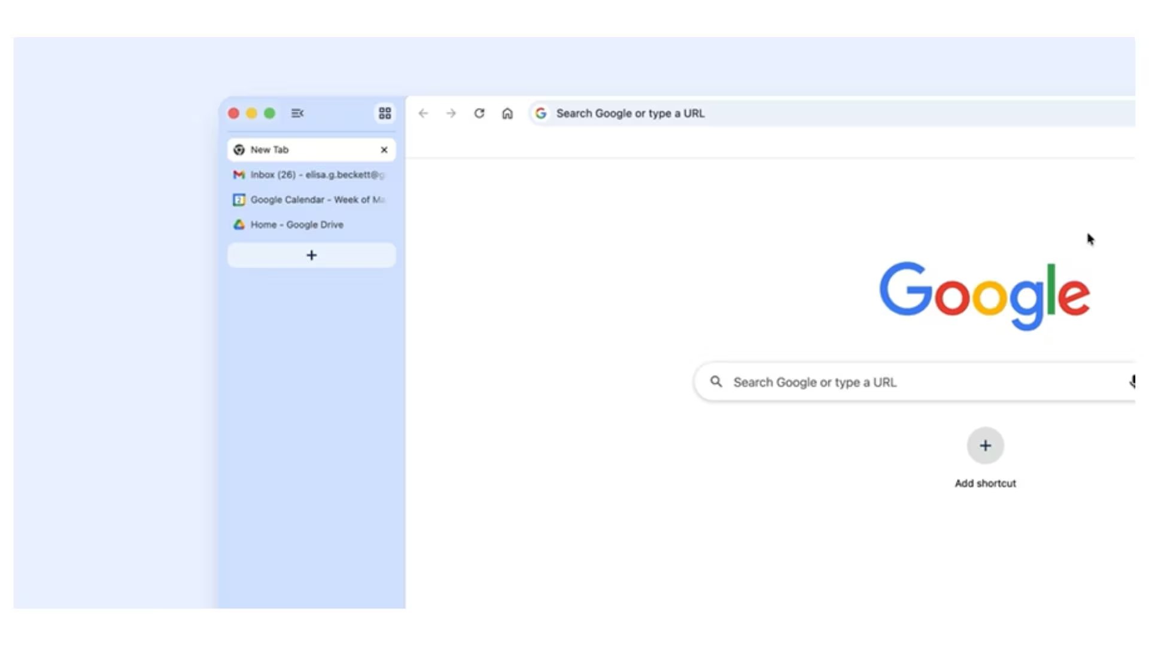Viewport: 1149px width, 646px height.
Task: Click the back navigation arrow
Action: pyautogui.click(x=423, y=113)
